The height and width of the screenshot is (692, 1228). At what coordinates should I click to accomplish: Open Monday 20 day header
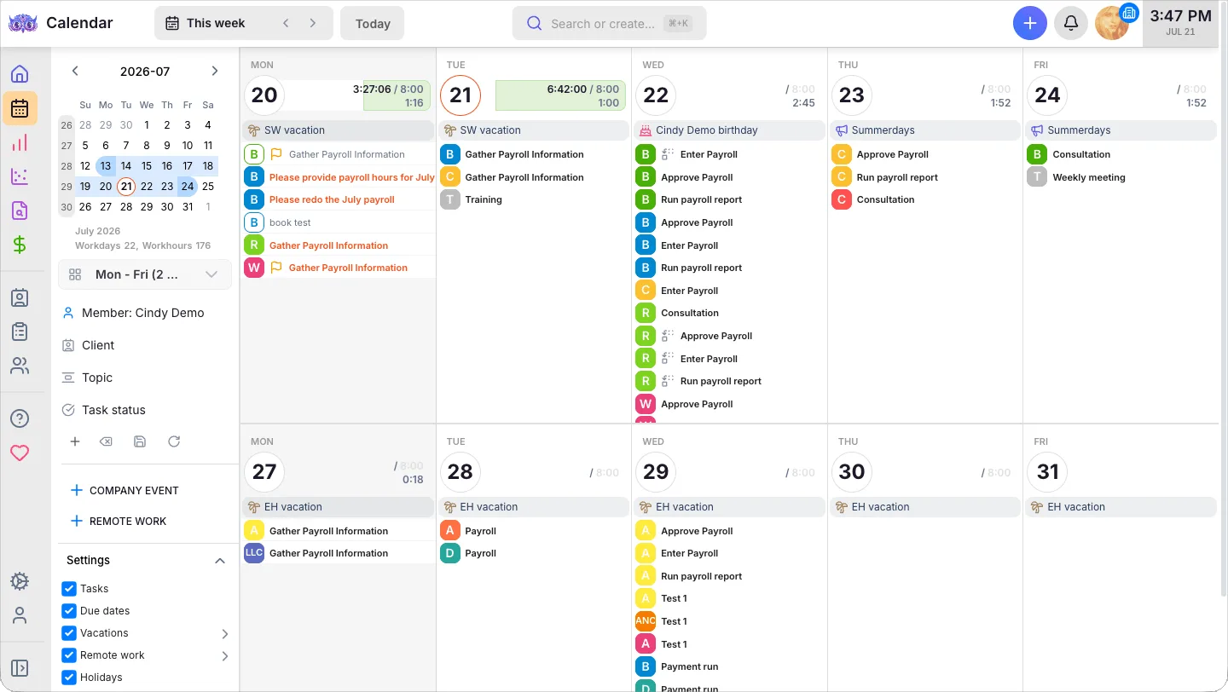coord(264,95)
